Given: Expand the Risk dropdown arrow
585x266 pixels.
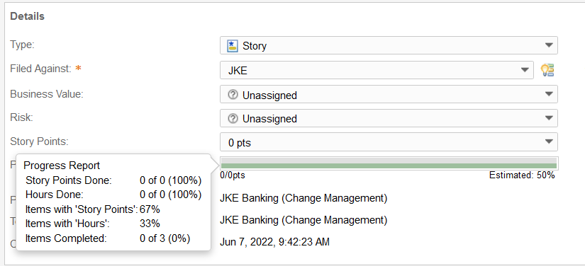Looking at the screenshot, I should pos(548,118).
